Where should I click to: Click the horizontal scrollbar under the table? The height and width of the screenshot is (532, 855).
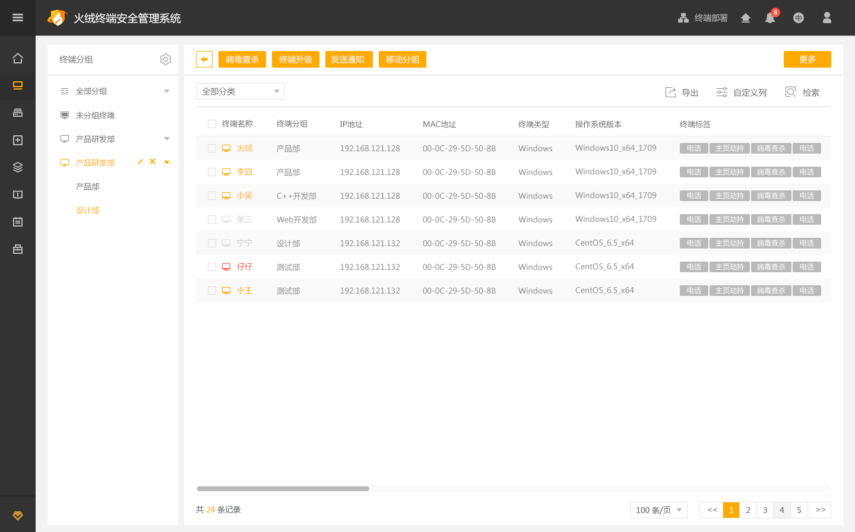tap(283, 489)
